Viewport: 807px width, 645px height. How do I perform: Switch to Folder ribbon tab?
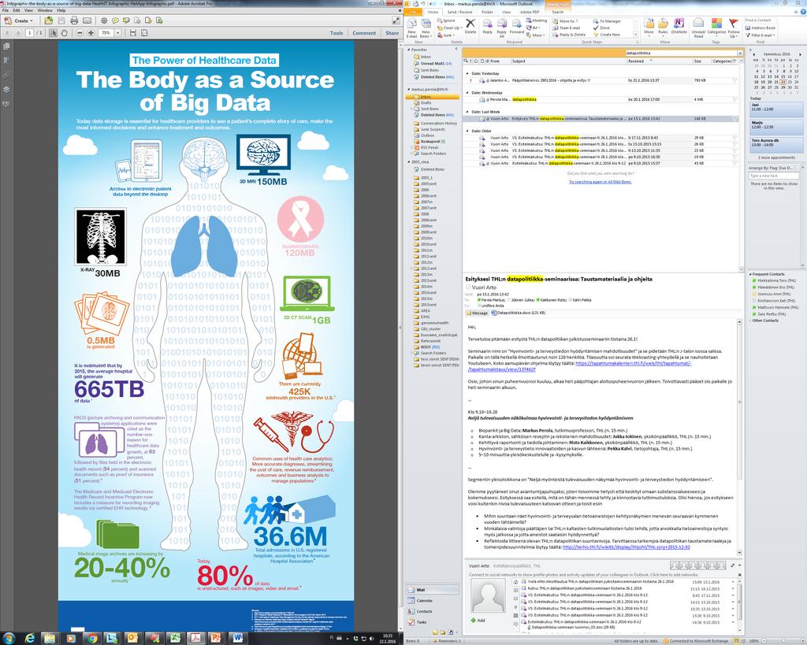click(x=487, y=12)
